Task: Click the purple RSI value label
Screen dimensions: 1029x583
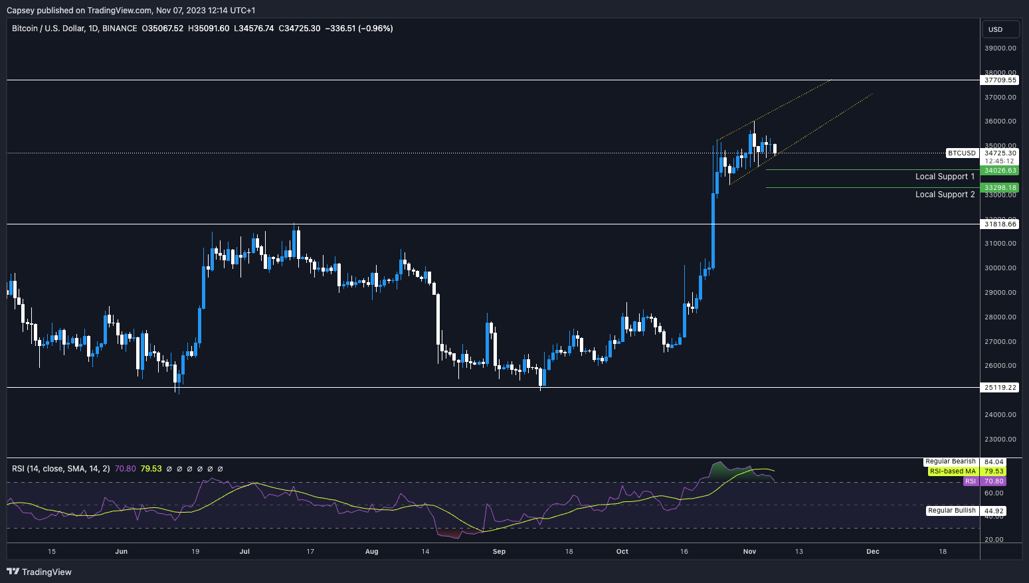Action: [x=971, y=481]
